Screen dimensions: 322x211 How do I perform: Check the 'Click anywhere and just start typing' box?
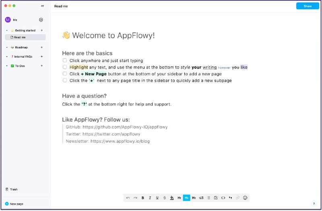64,61
